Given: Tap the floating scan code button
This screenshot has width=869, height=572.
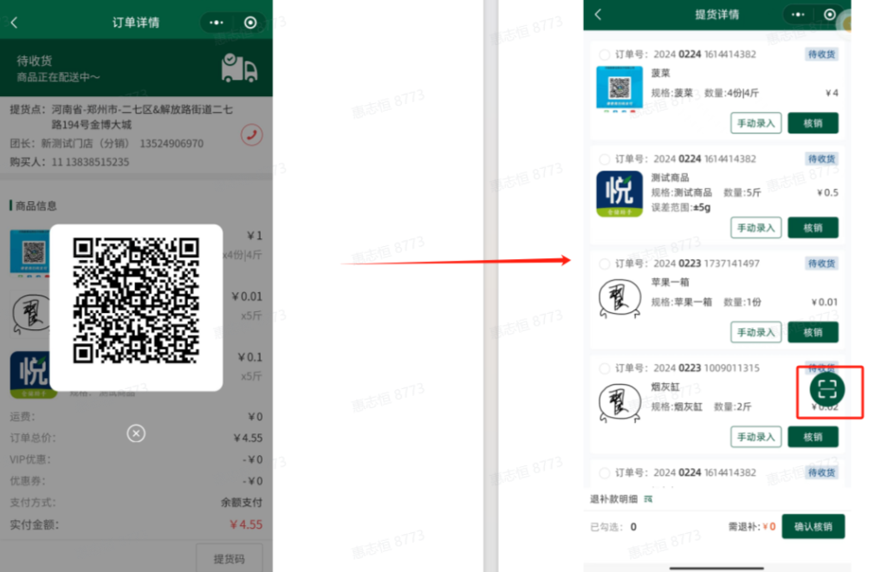Looking at the screenshot, I should click(827, 390).
